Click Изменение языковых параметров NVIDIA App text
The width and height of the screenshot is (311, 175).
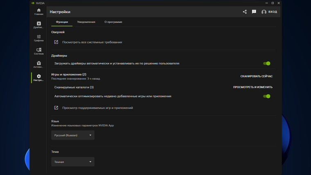point(83,126)
